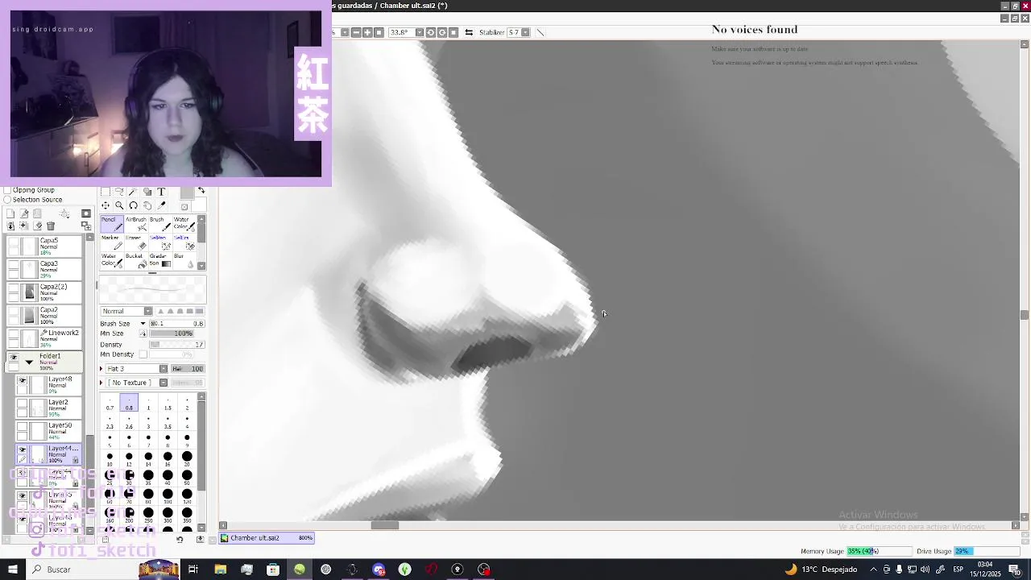The width and height of the screenshot is (1031, 580).
Task: Click the foreground color swatch
Action: pos(187,193)
